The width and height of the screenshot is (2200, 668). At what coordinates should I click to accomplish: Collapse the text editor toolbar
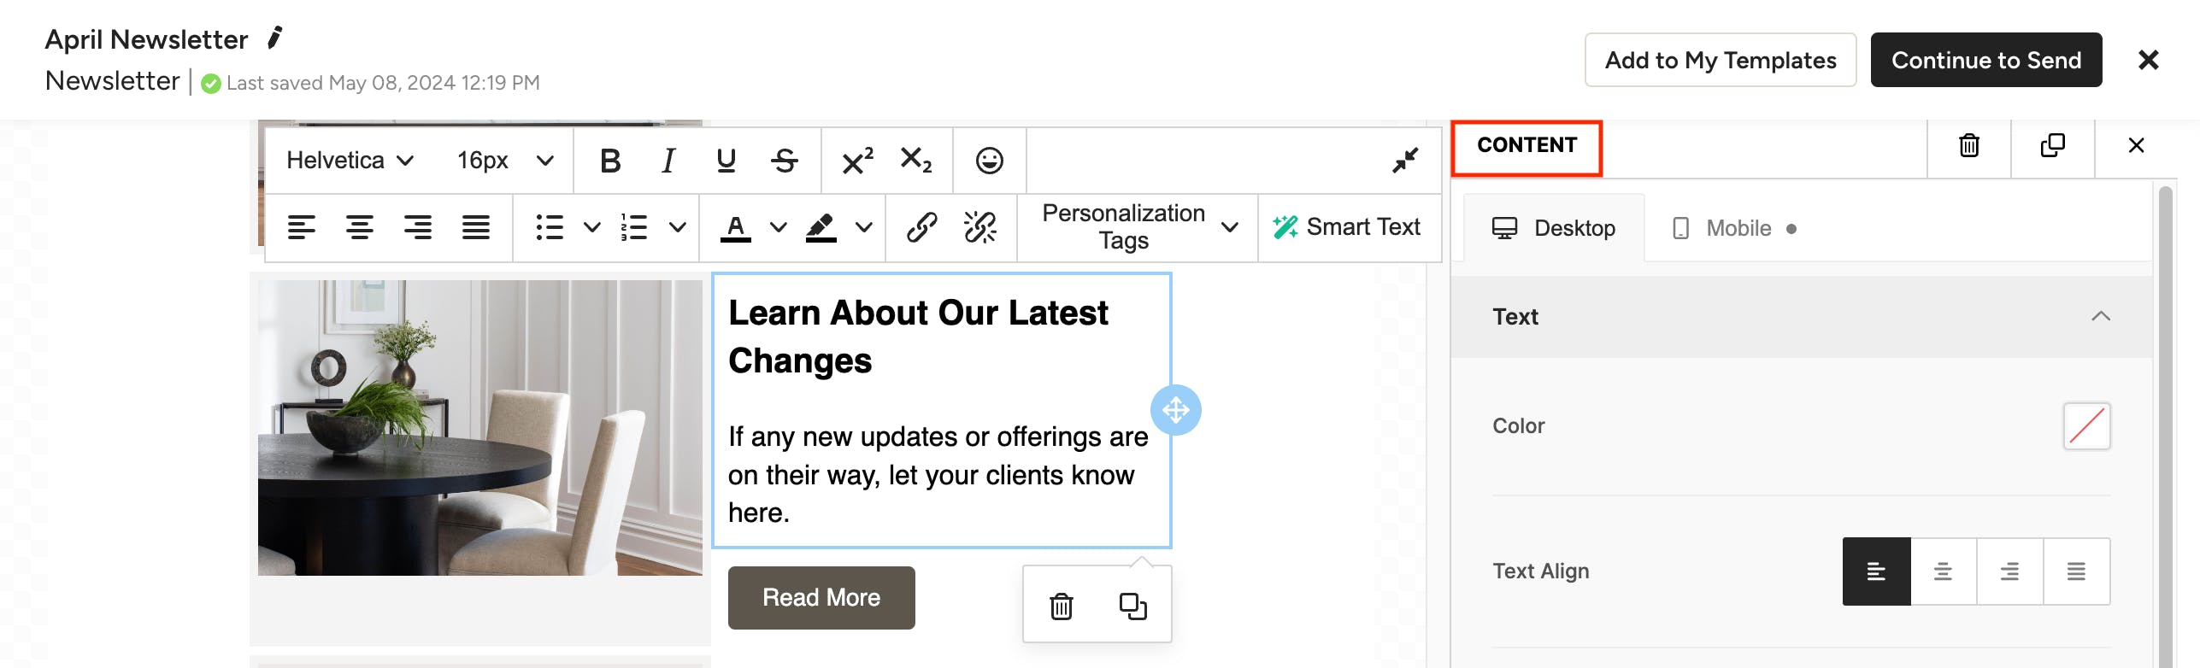pos(1404,161)
